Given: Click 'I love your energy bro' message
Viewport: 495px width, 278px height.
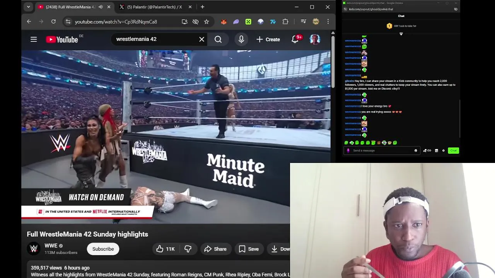Looking at the screenshot, I should coord(376,106).
